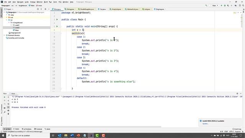Click the Stop icon in main toolbar
The image size is (245, 138).
click(232, 5)
